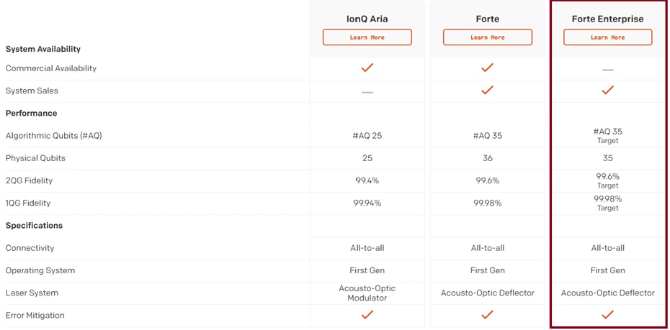Click Learn More under IonQ Aria
This screenshot has width=670, height=330.
[x=367, y=37]
